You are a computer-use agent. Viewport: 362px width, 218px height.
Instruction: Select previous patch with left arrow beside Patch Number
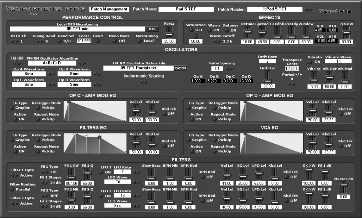306,10
